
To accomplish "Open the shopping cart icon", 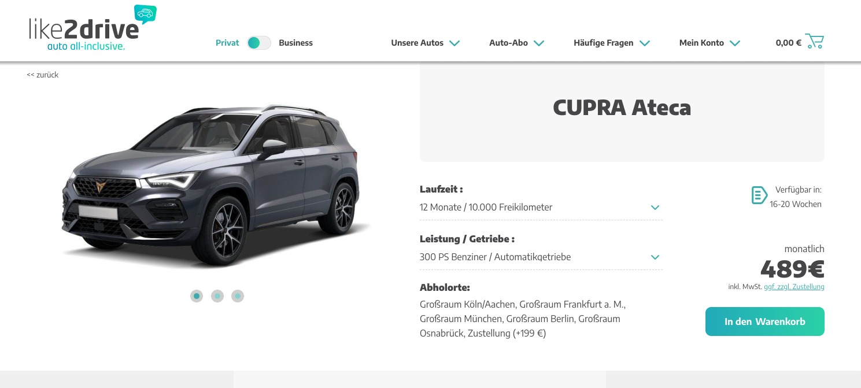I will [815, 42].
